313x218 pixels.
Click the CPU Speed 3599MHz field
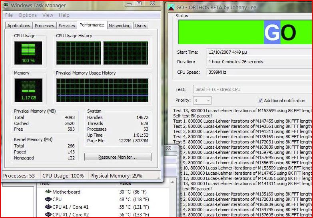pos(259,72)
